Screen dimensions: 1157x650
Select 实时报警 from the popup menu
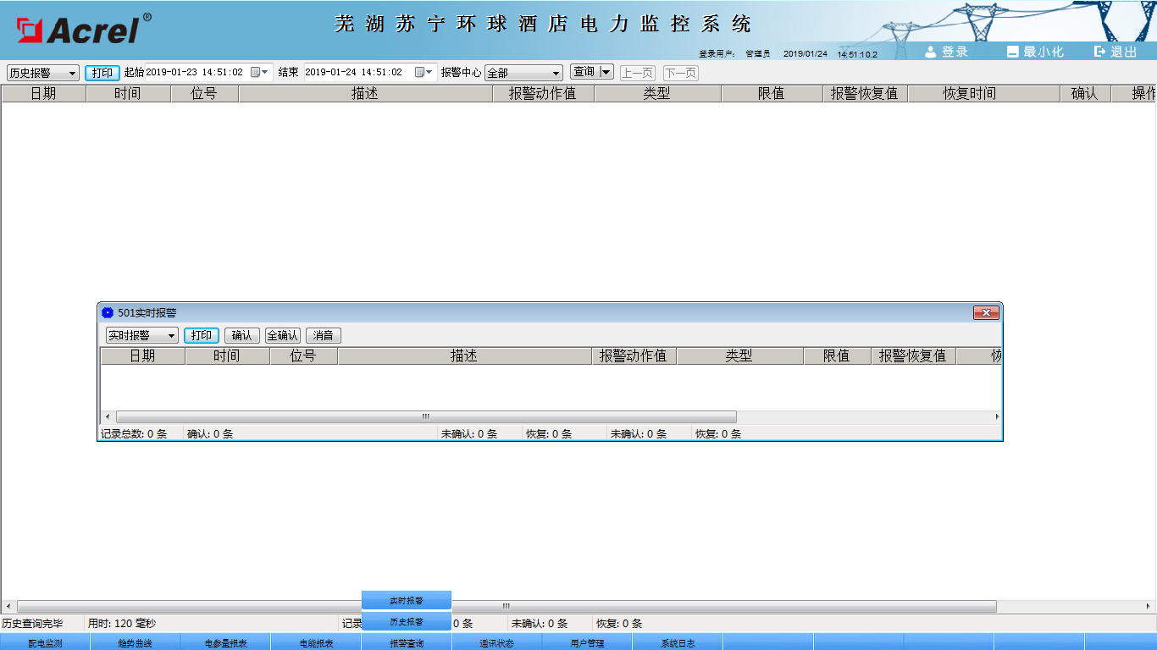tap(407, 600)
